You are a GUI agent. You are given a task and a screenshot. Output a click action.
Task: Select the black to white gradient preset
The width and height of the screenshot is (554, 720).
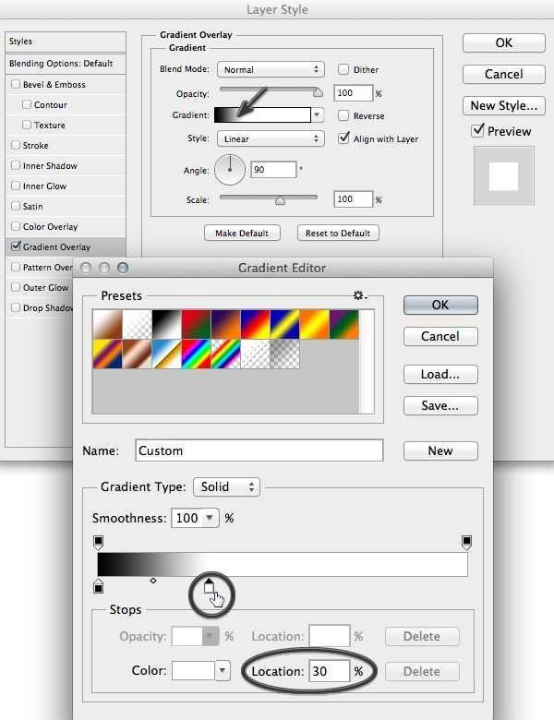click(x=167, y=324)
